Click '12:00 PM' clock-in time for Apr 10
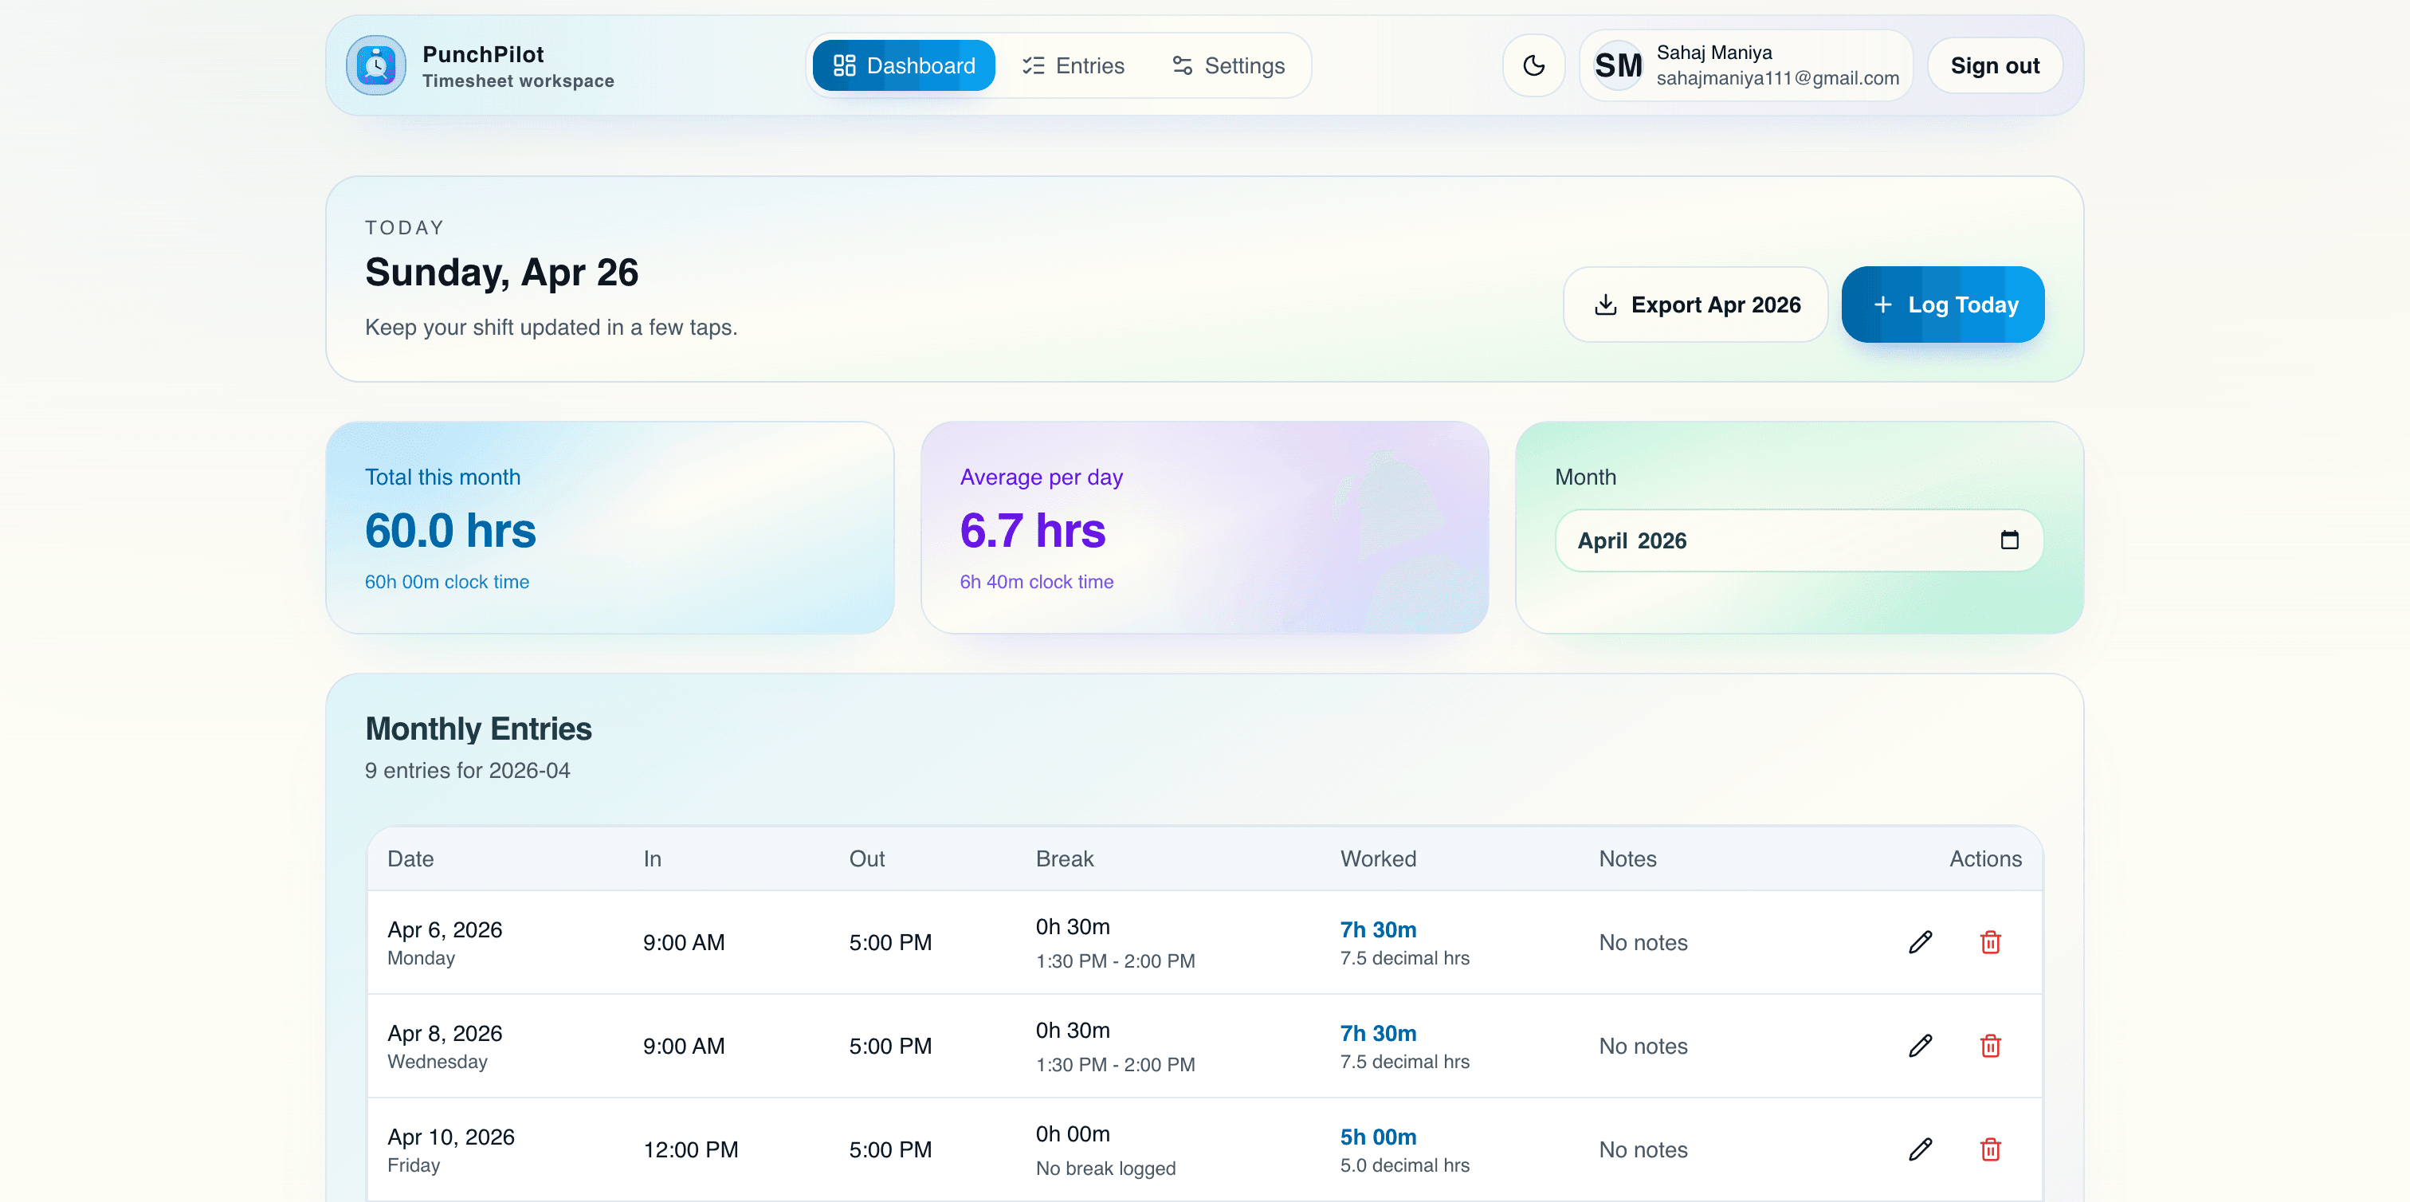 tap(690, 1149)
